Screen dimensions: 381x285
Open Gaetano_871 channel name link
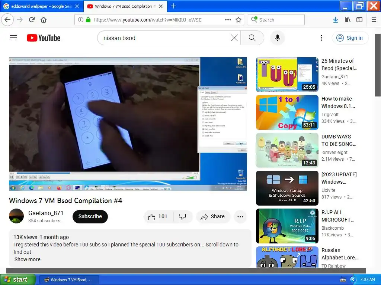tap(46, 213)
